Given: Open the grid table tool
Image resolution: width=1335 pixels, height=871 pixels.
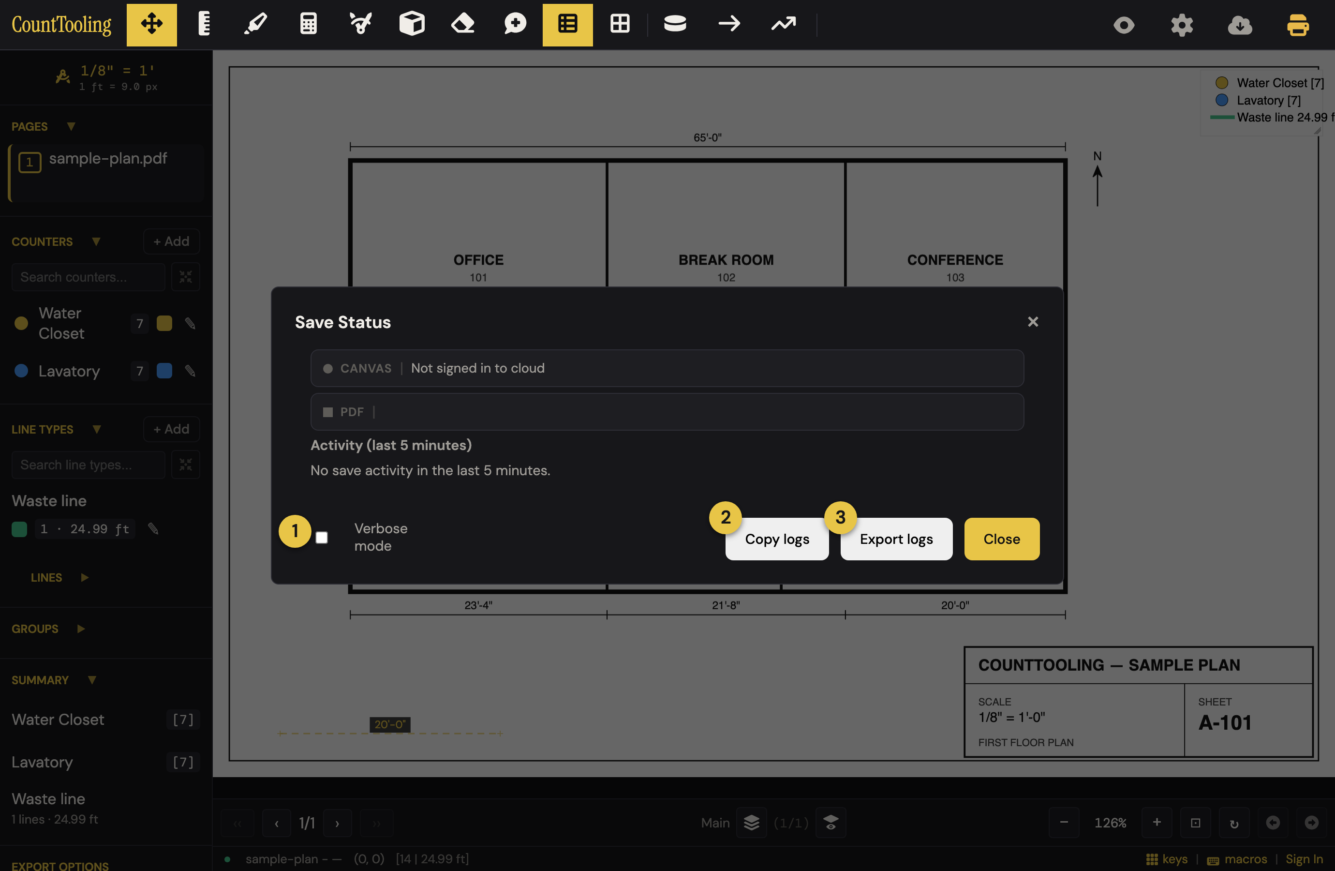Looking at the screenshot, I should [620, 25].
